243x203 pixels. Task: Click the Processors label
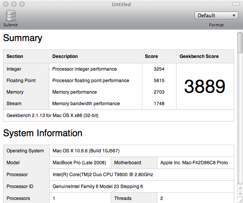coord(18,198)
